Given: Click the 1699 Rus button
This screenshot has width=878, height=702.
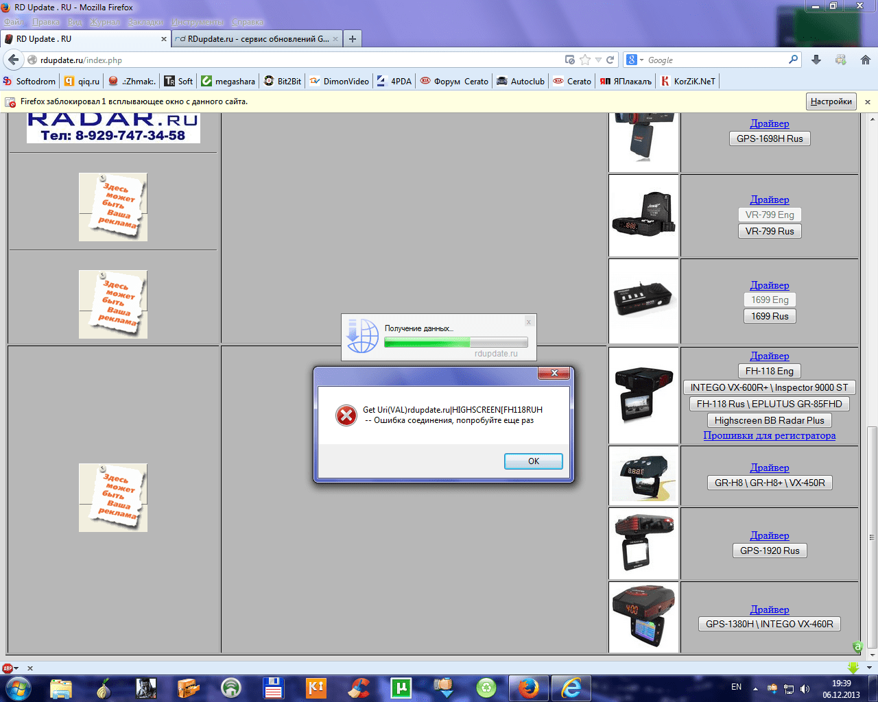Looking at the screenshot, I should click(x=770, y=316).
